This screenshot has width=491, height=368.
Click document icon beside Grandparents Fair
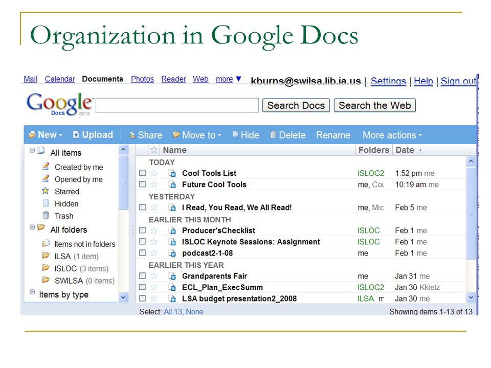[x=172, y=277]
